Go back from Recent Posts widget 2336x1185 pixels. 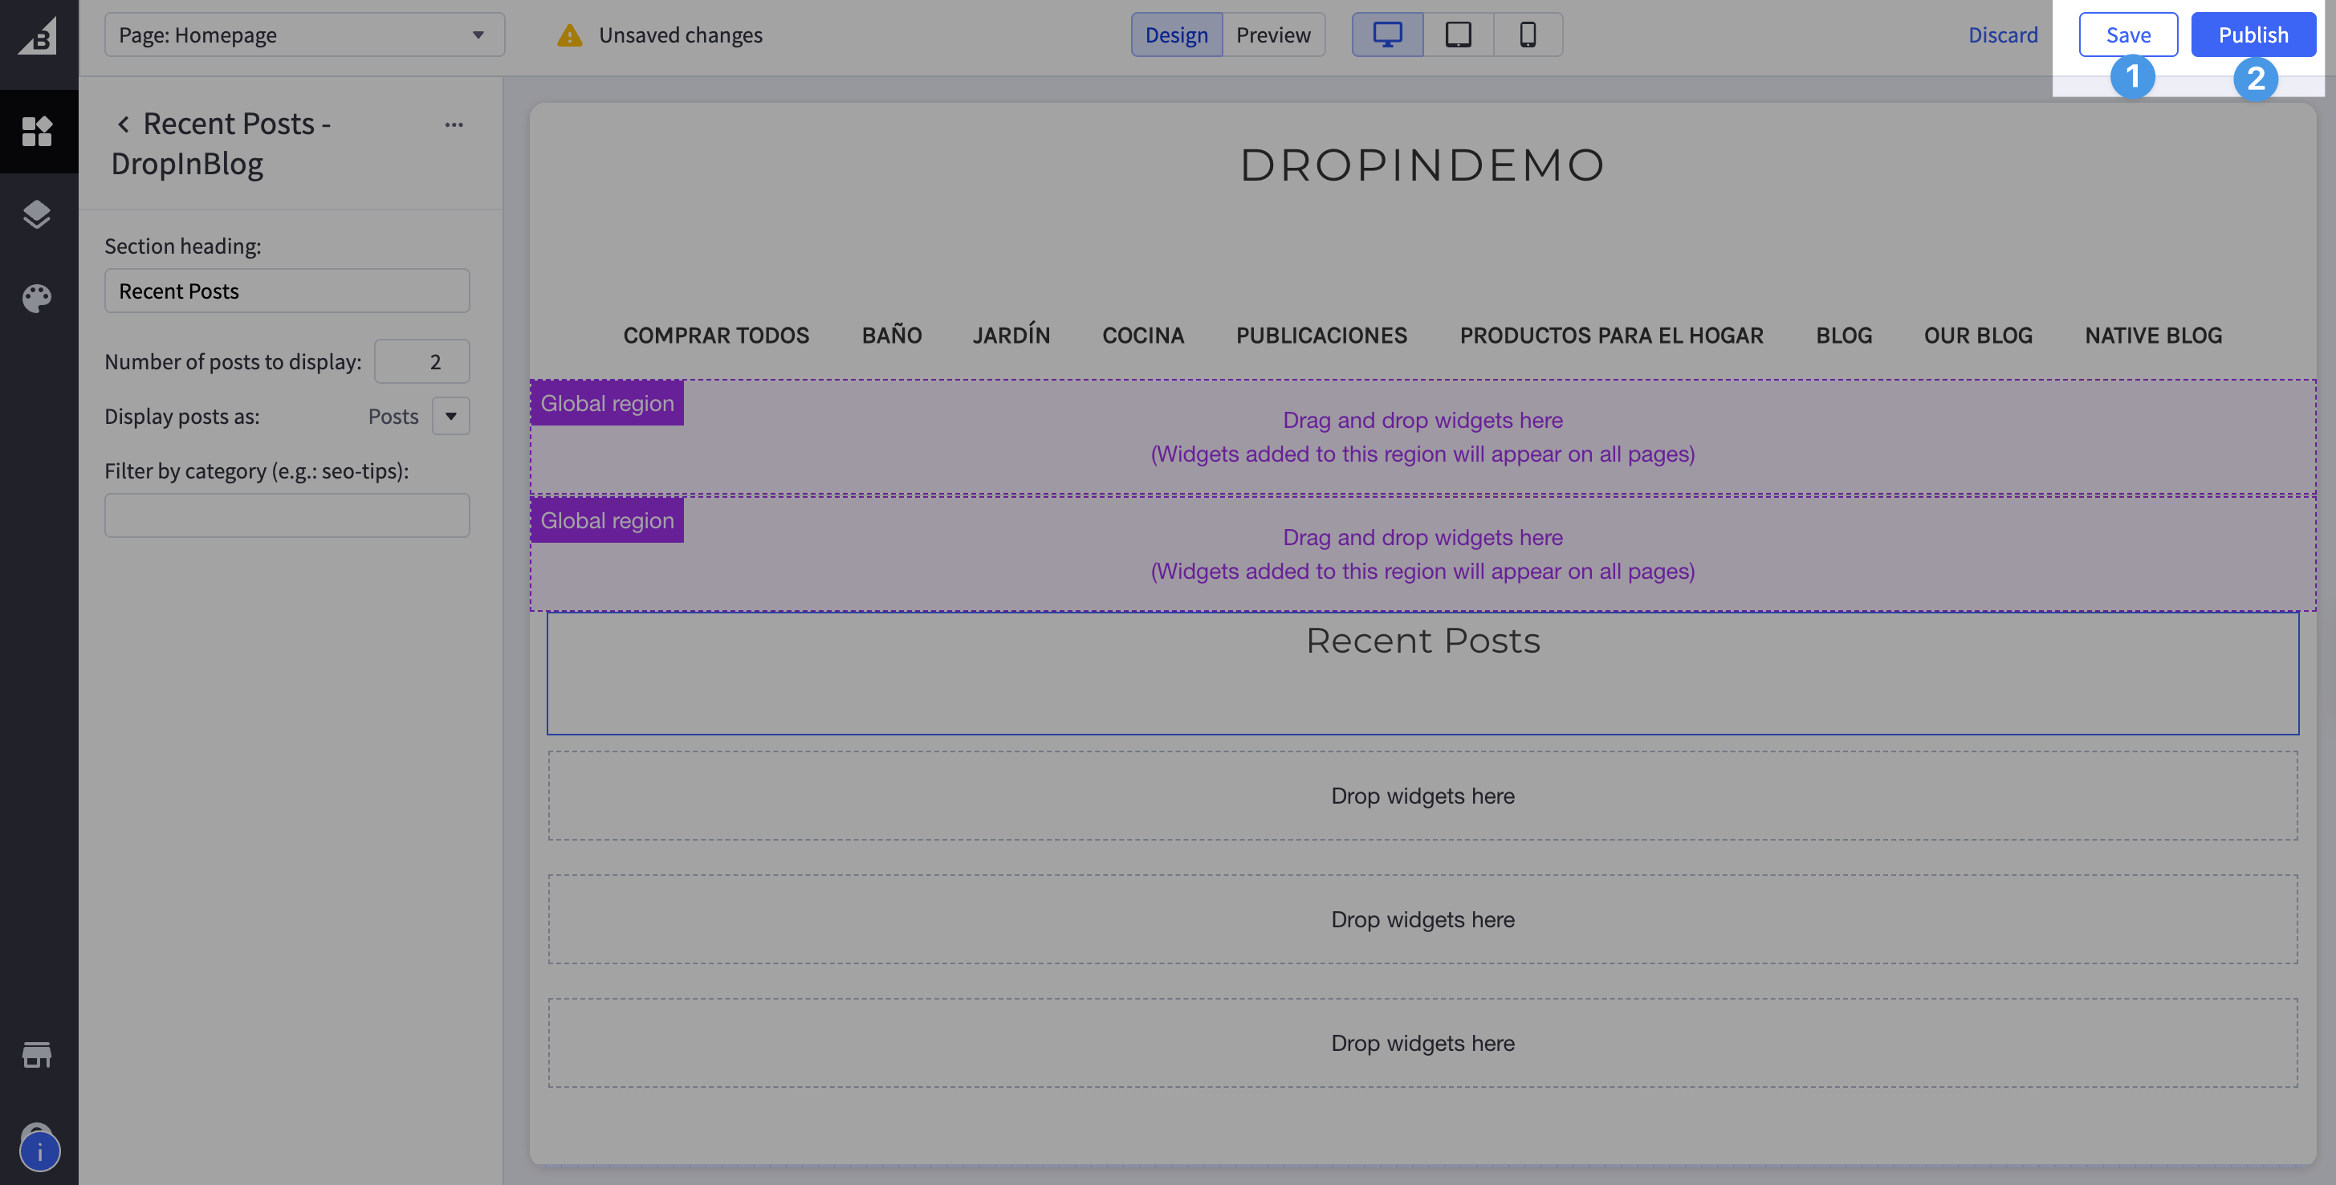point(124,124)
